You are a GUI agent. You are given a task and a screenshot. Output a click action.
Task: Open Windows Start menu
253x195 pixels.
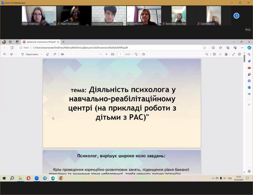(4, 178)
